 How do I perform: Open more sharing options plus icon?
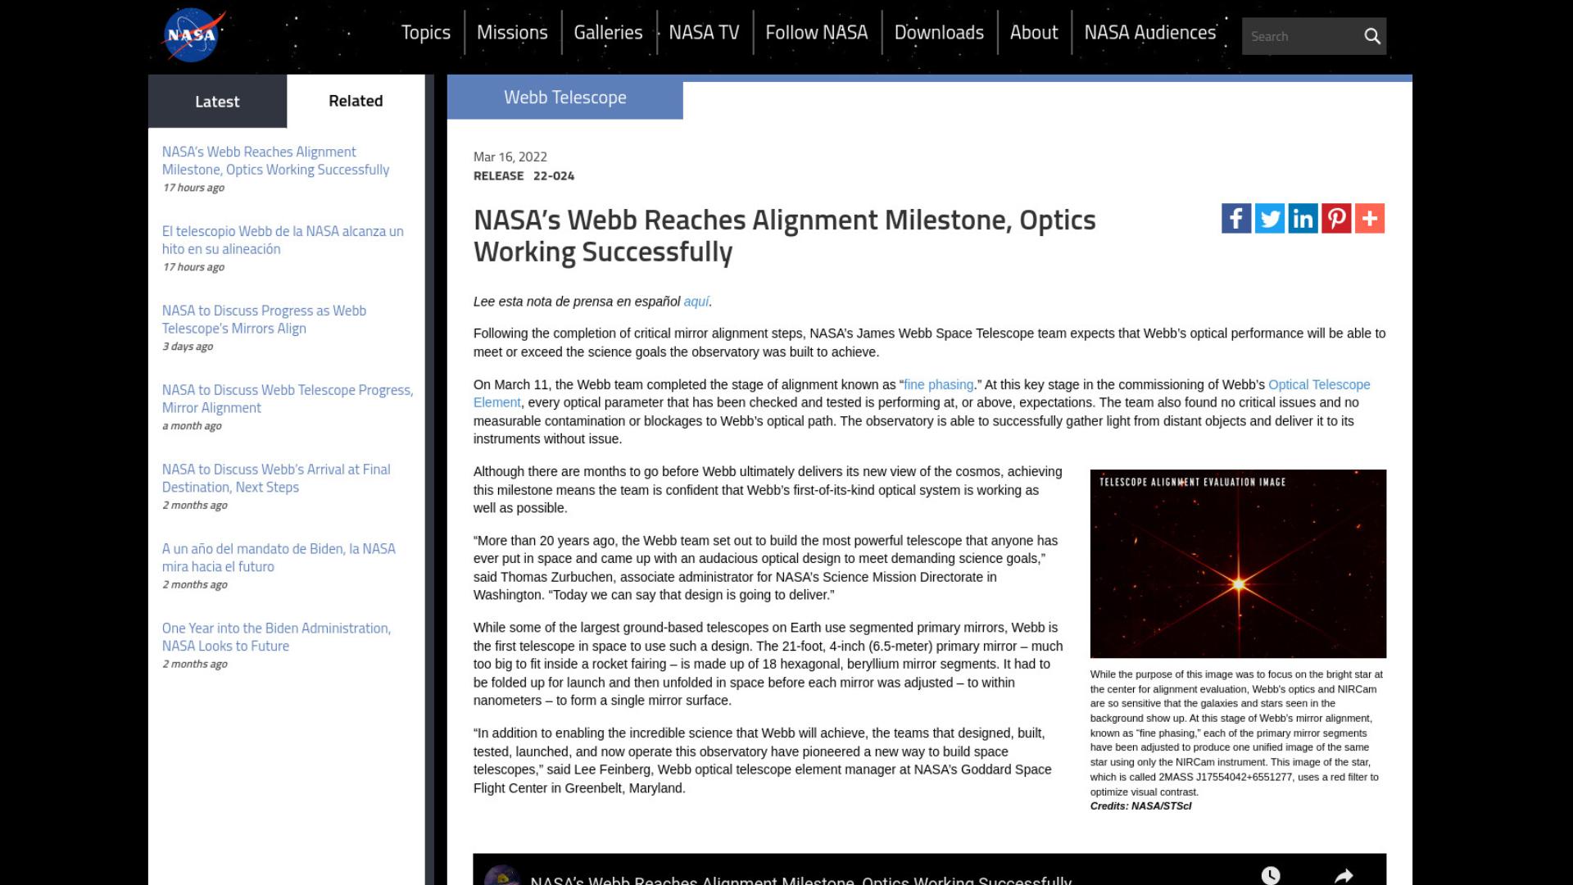(x=1370, y=219)
